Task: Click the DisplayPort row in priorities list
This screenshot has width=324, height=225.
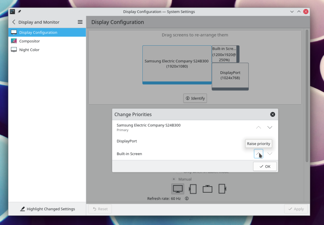Action: click(x=195, y=141)
